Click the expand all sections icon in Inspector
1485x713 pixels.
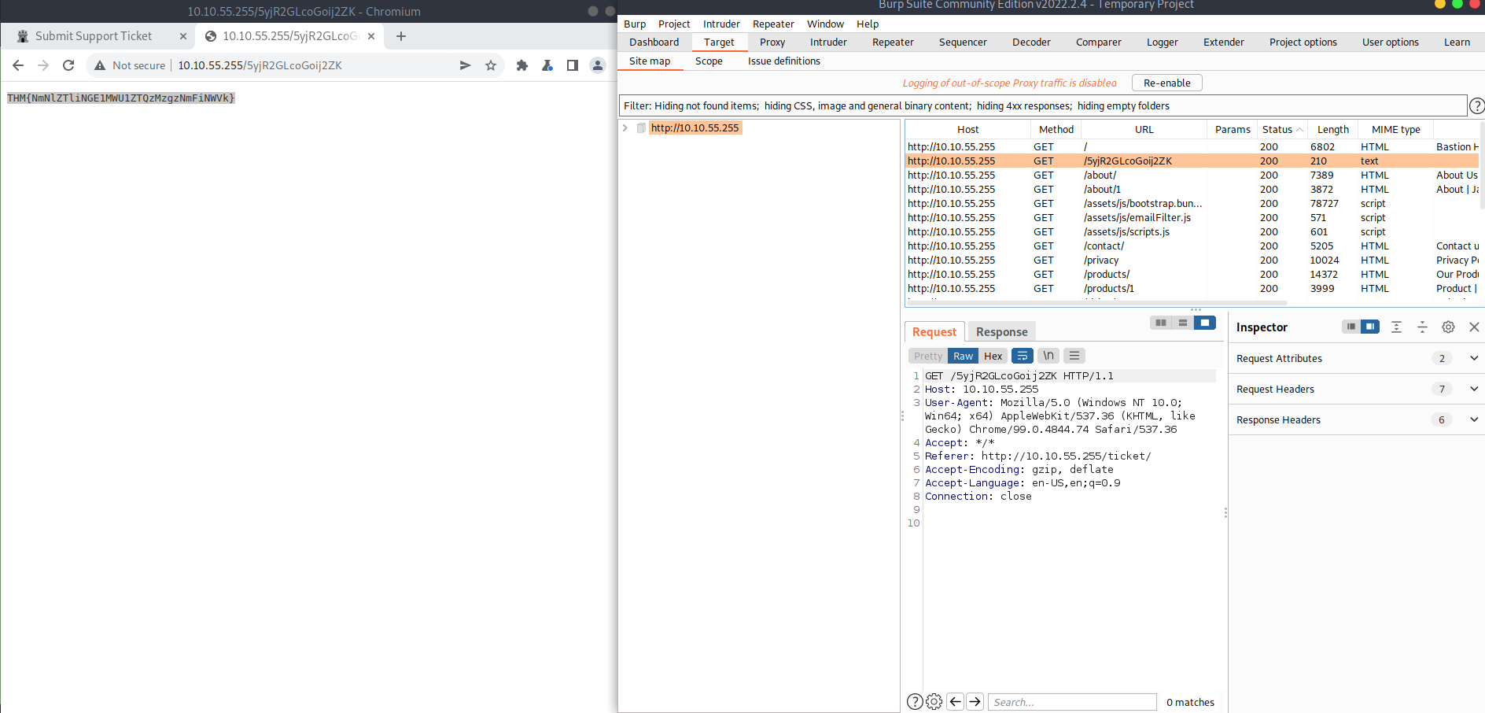tap(1396, 327)
